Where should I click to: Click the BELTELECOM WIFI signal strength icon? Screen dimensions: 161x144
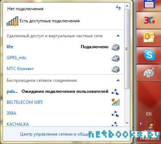[x=115, y=102]
